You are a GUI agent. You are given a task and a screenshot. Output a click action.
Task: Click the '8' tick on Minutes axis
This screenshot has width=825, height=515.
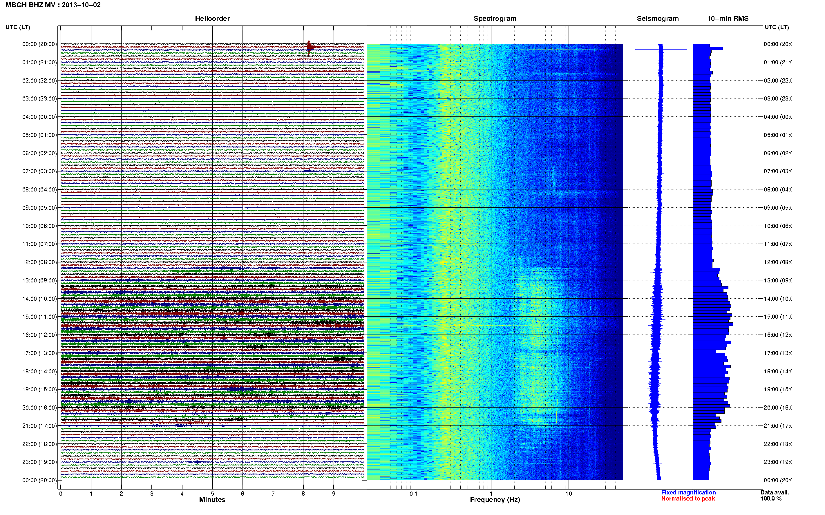pos(303,494)
